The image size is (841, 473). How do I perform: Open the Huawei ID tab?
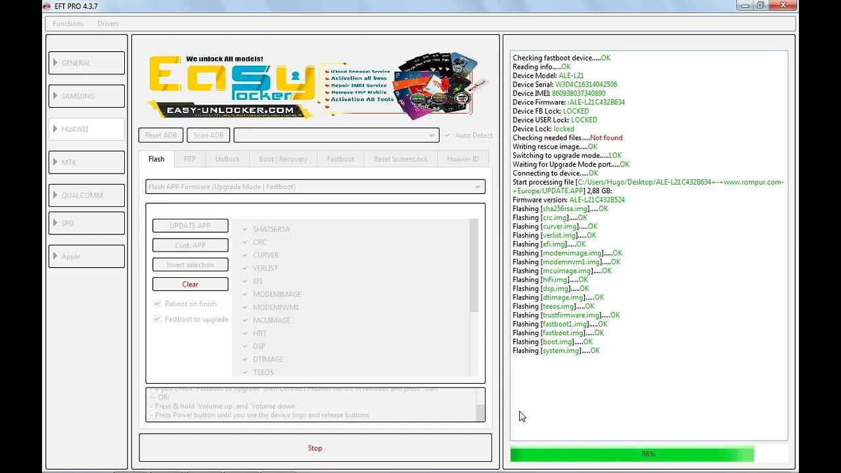pyautogui.click(x=463, y=159)
